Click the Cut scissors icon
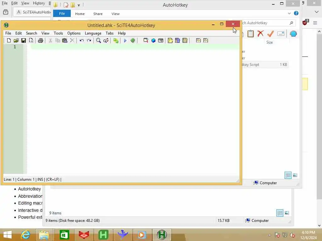Viewport: 322px width, 241px height. pos(50,40)
